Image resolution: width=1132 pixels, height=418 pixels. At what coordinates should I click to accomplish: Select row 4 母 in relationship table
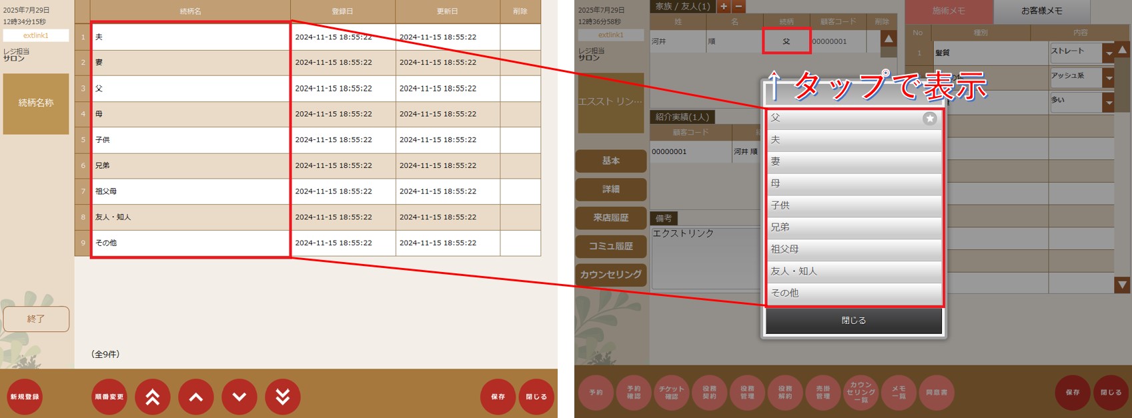(308, 114)
